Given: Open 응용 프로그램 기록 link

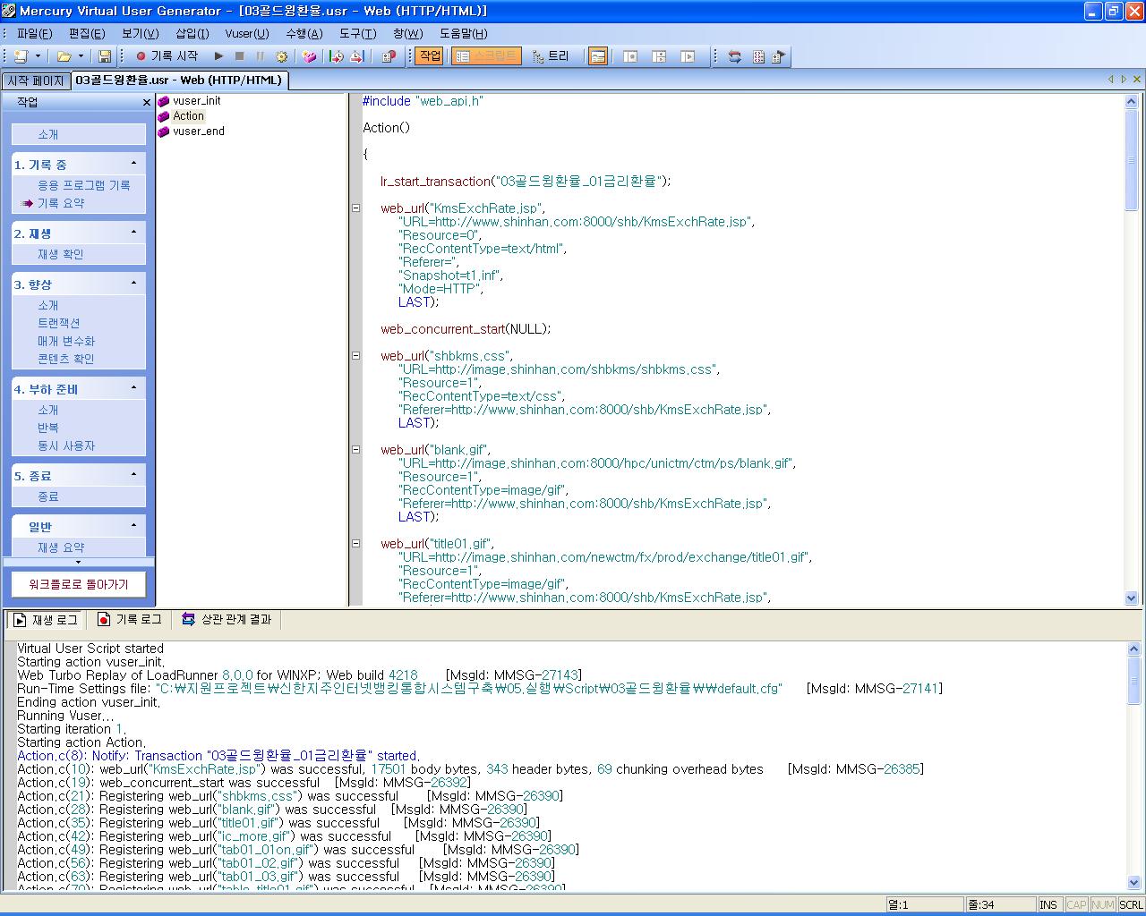Looking at the screenshot, I should coord(83,185).
